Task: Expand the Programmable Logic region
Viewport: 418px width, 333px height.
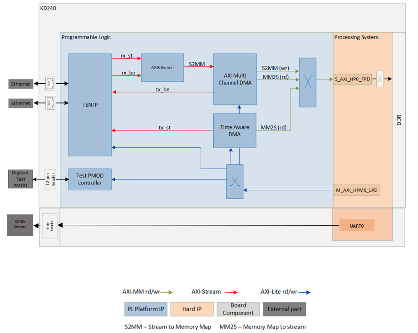Action: tap(86, 37)
